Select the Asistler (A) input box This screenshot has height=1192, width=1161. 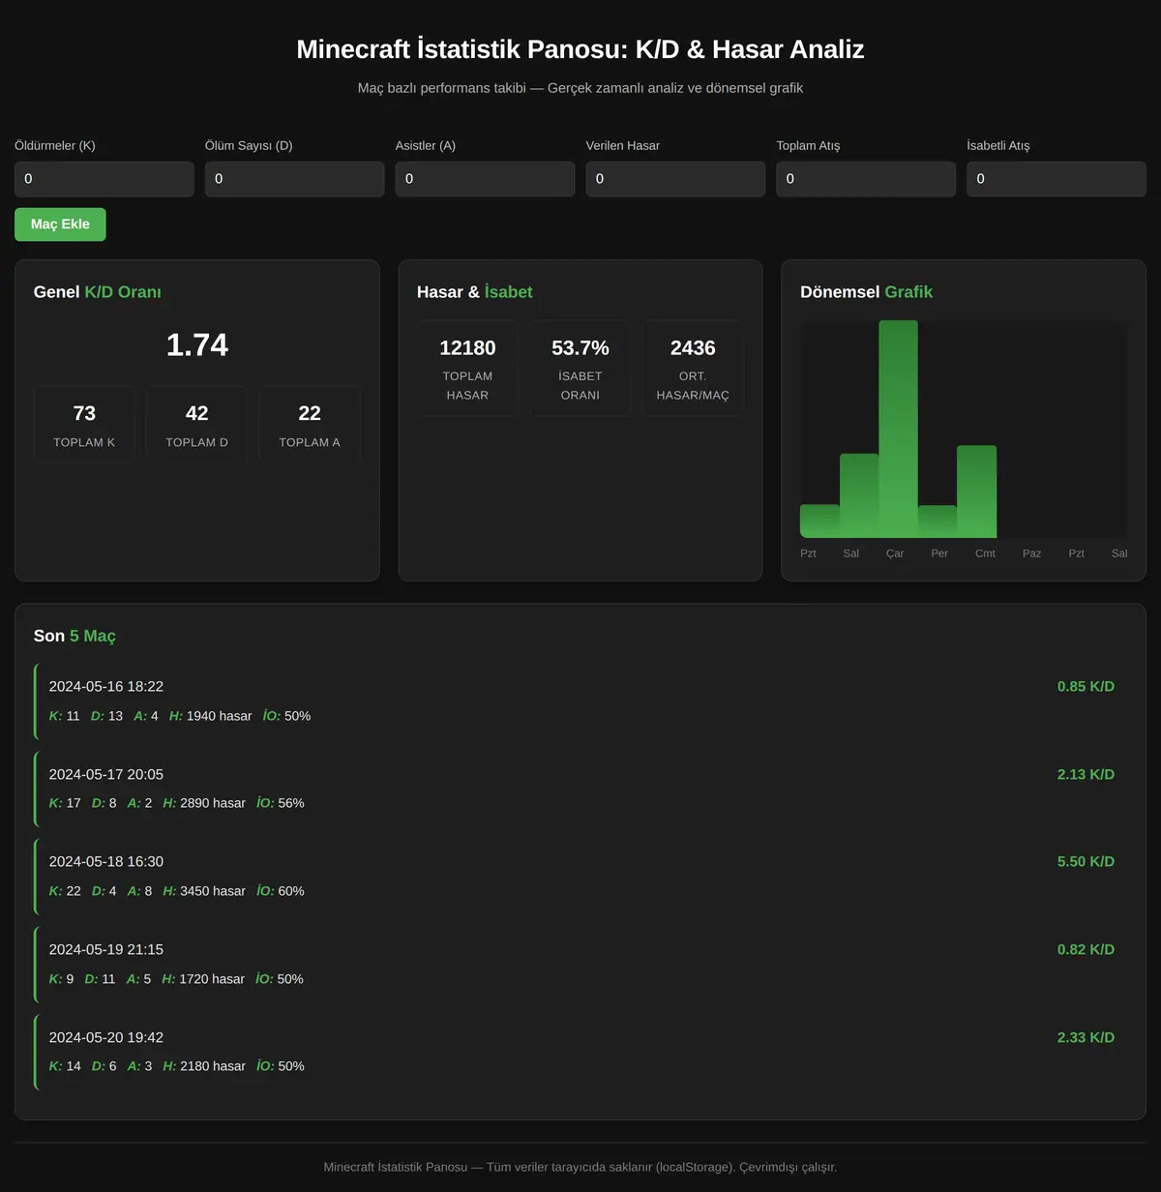485,179
